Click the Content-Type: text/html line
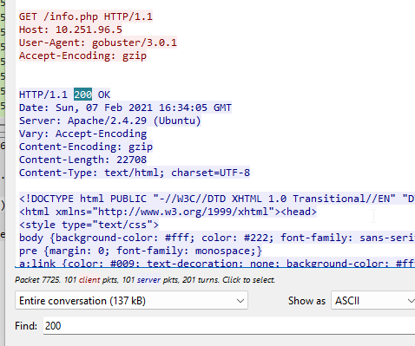 (x=135, y=173)
